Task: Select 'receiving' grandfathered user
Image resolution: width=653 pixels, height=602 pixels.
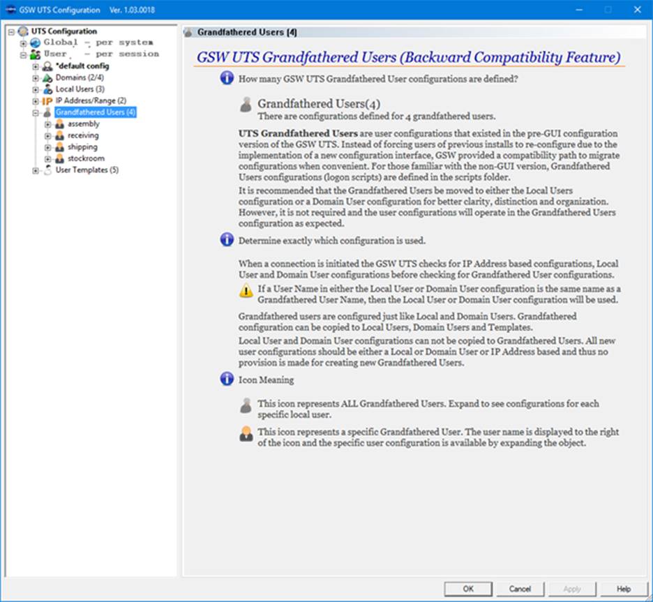Action: pos(83,135)
